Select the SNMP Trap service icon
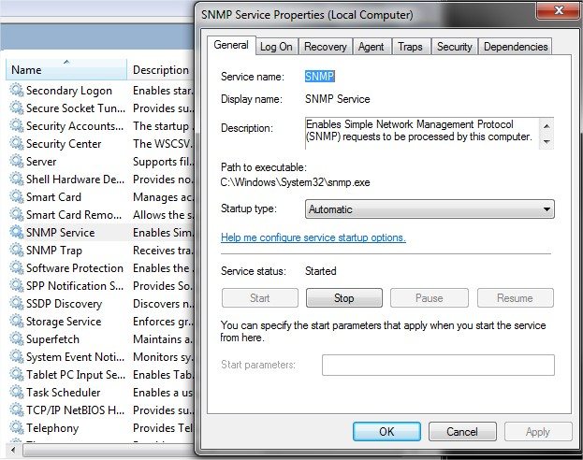The height and width of the screenshot is (460, 583). click(17, 251)
